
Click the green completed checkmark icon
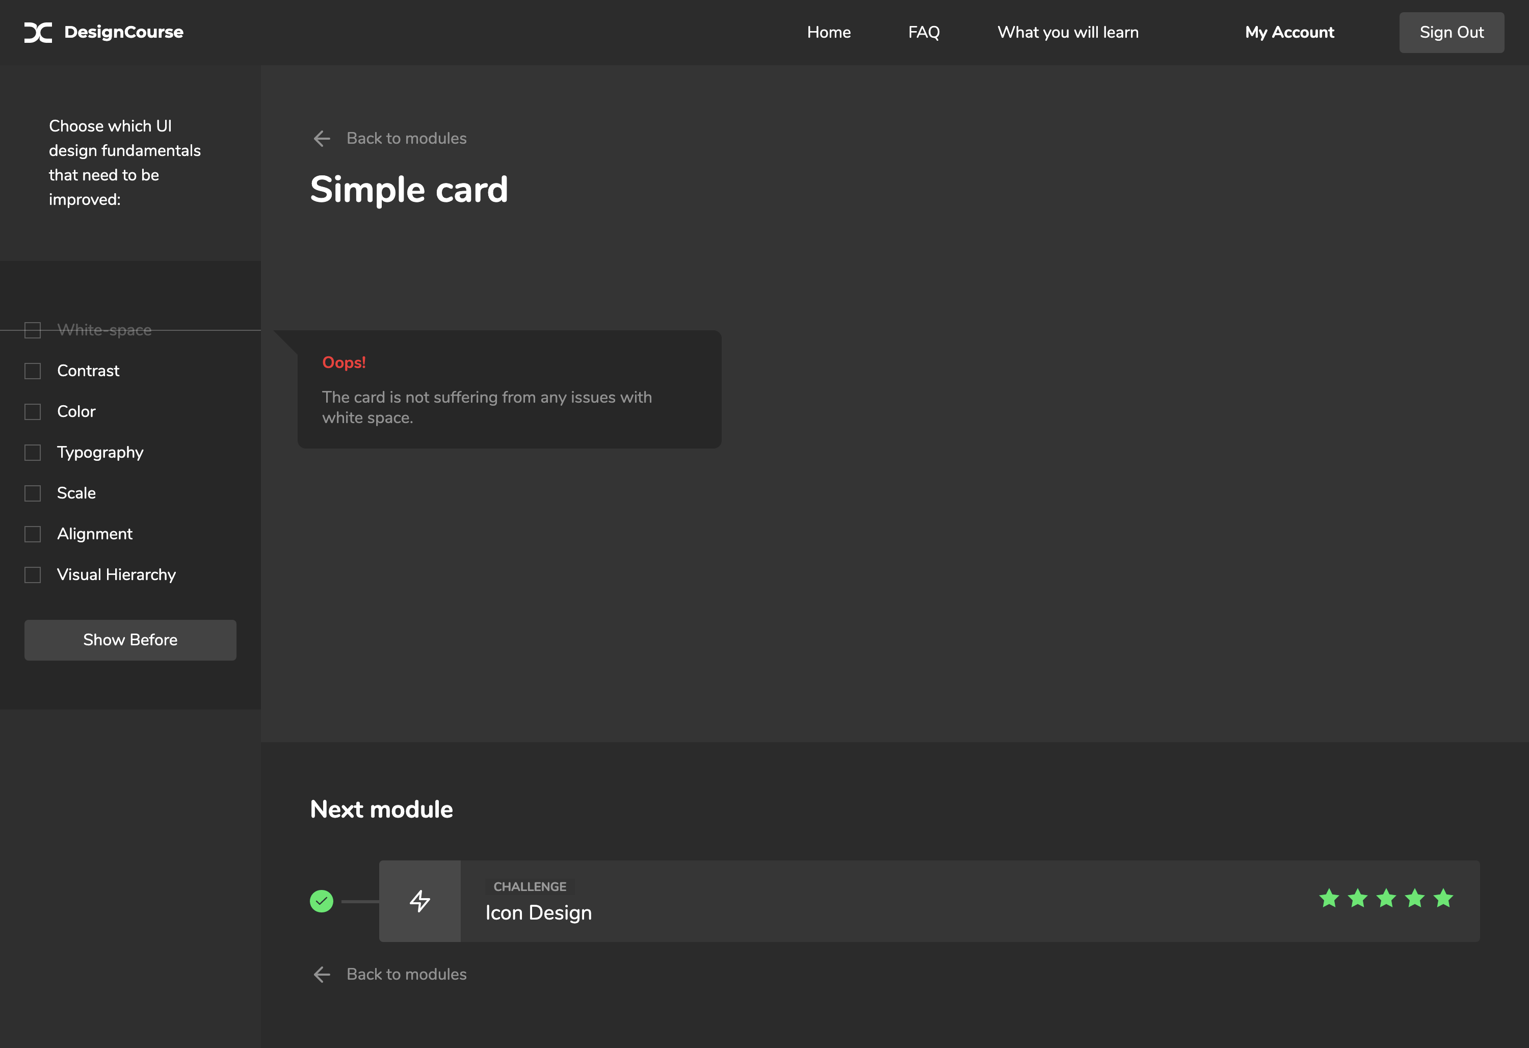[x=322, y=901]
